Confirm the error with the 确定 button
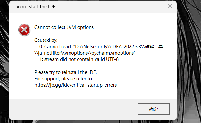The image size is (201, 123). (154, 109)
